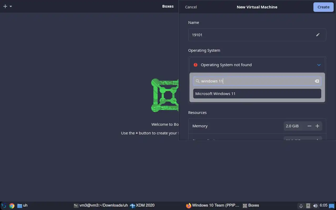Switch to XDM 2020 in the taskbar
336x210 pixels.
coord(142,206)
